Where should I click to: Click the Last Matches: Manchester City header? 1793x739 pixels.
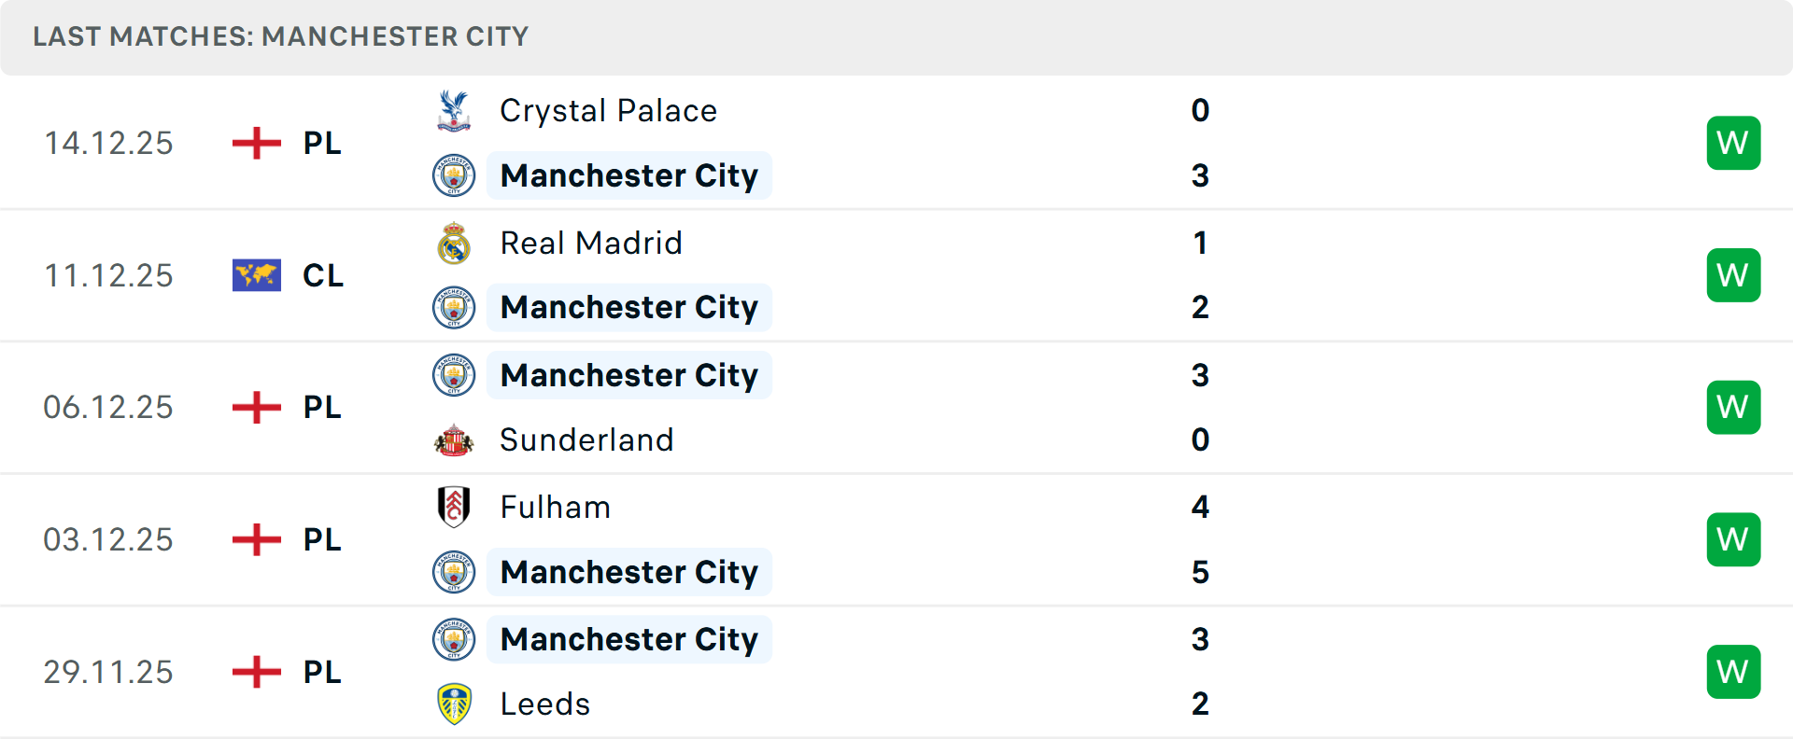280,36
